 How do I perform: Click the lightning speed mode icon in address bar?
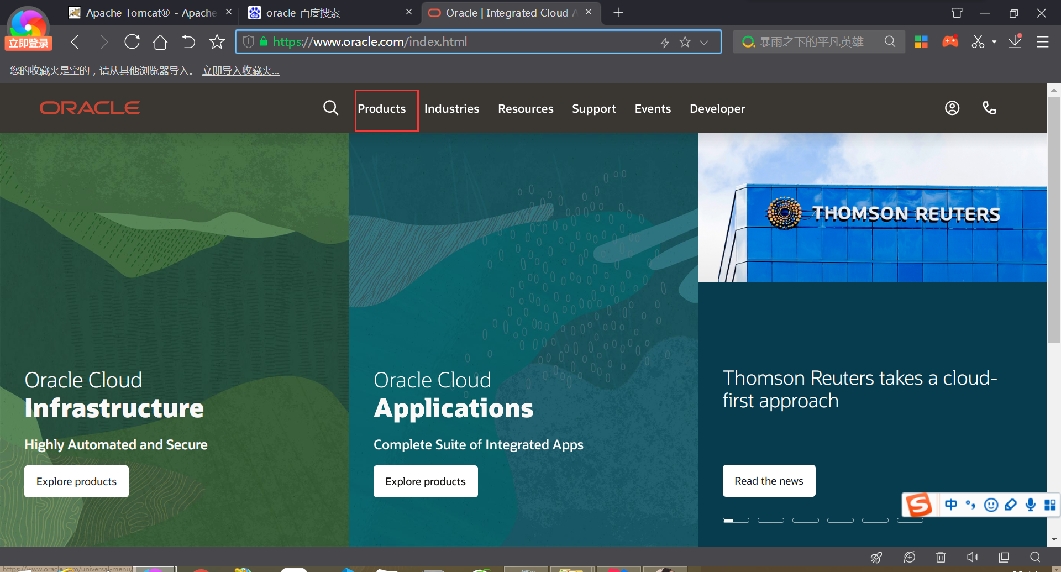point(665,43)
